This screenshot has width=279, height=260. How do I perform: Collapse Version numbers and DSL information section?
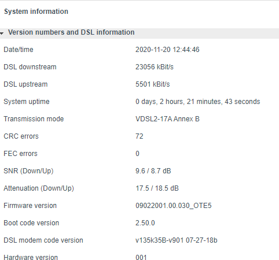[x=139, y=33]
